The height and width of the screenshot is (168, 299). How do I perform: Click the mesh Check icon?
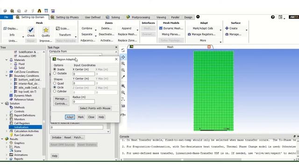(31, 30)
